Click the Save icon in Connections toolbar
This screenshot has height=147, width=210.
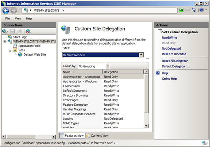click(x=13, y=31)
